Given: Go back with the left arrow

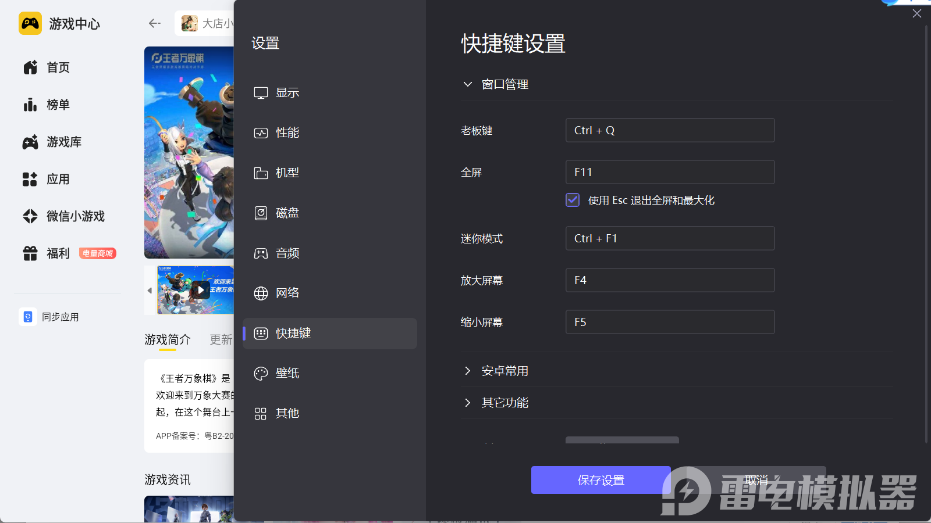Looking at the screenshot, I should [x=154, y=23].
